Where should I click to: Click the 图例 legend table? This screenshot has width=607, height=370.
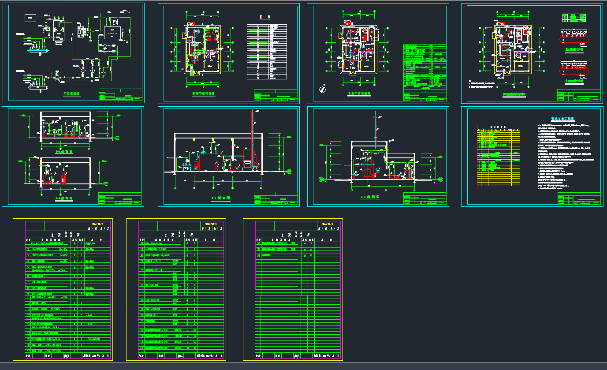(x=266, y=52)
